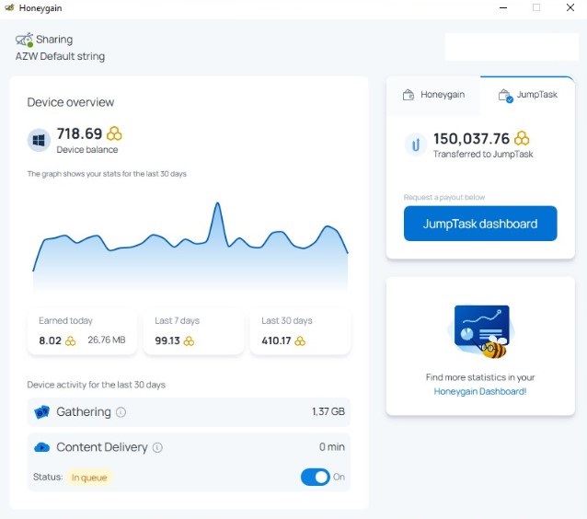Click the 'Device overview' heading

click(70, 102)
